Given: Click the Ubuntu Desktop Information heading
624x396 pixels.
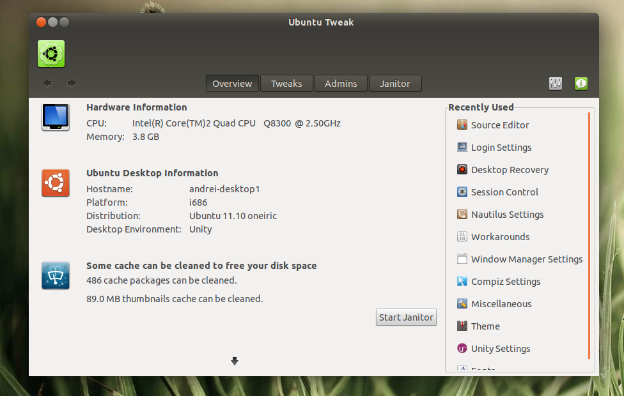Looking at the screenshot, I should tap(152, 173).
